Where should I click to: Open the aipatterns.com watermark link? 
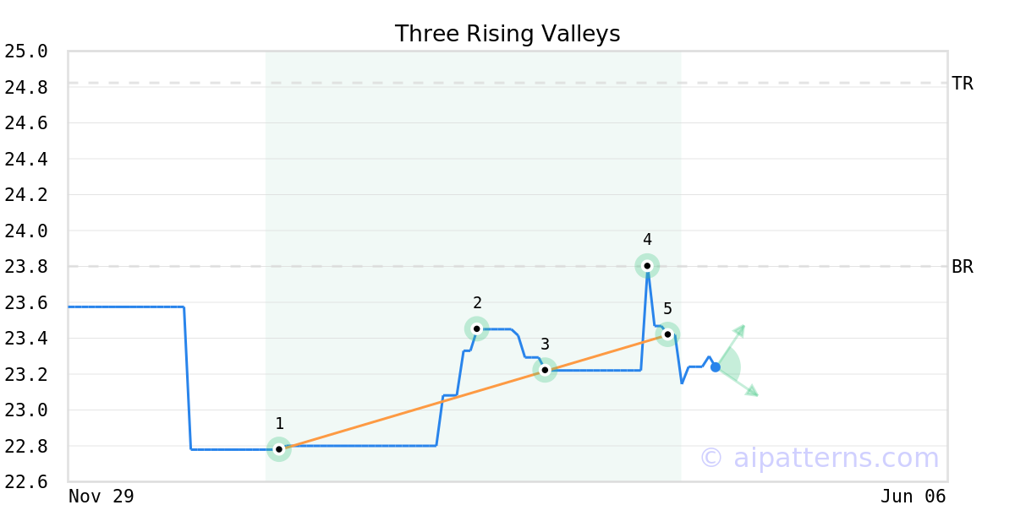point(819,458)
